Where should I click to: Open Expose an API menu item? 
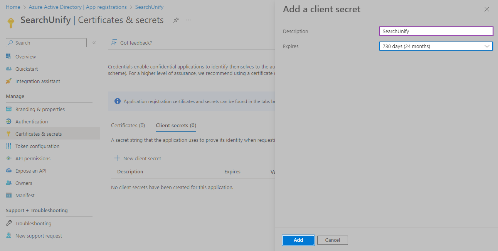click(31, 171)
